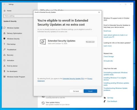Open Windows Update in the sidebar
Image resolution: width=137 pixels, height=110 pixels.
pos(13,28)
